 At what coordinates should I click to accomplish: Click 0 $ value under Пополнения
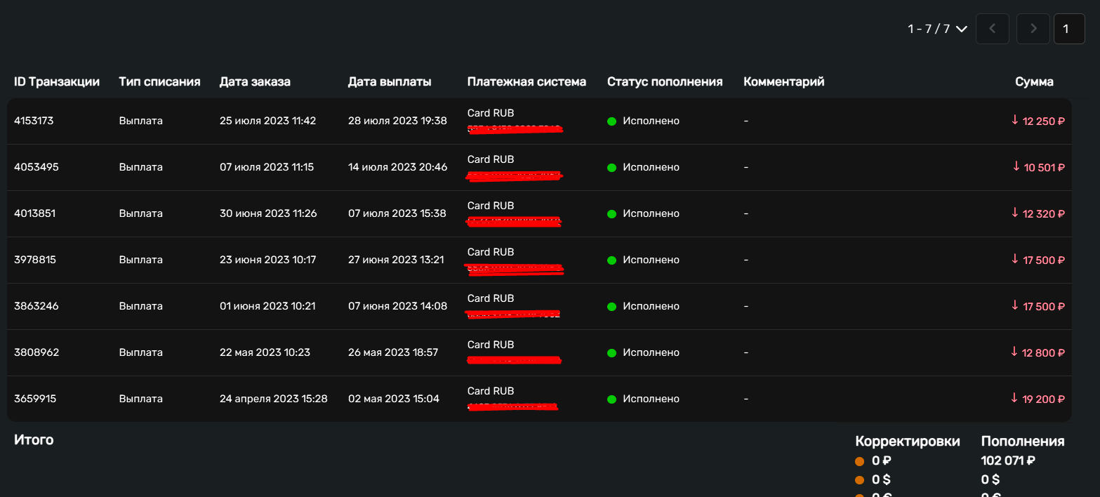[x=990, y=480]
